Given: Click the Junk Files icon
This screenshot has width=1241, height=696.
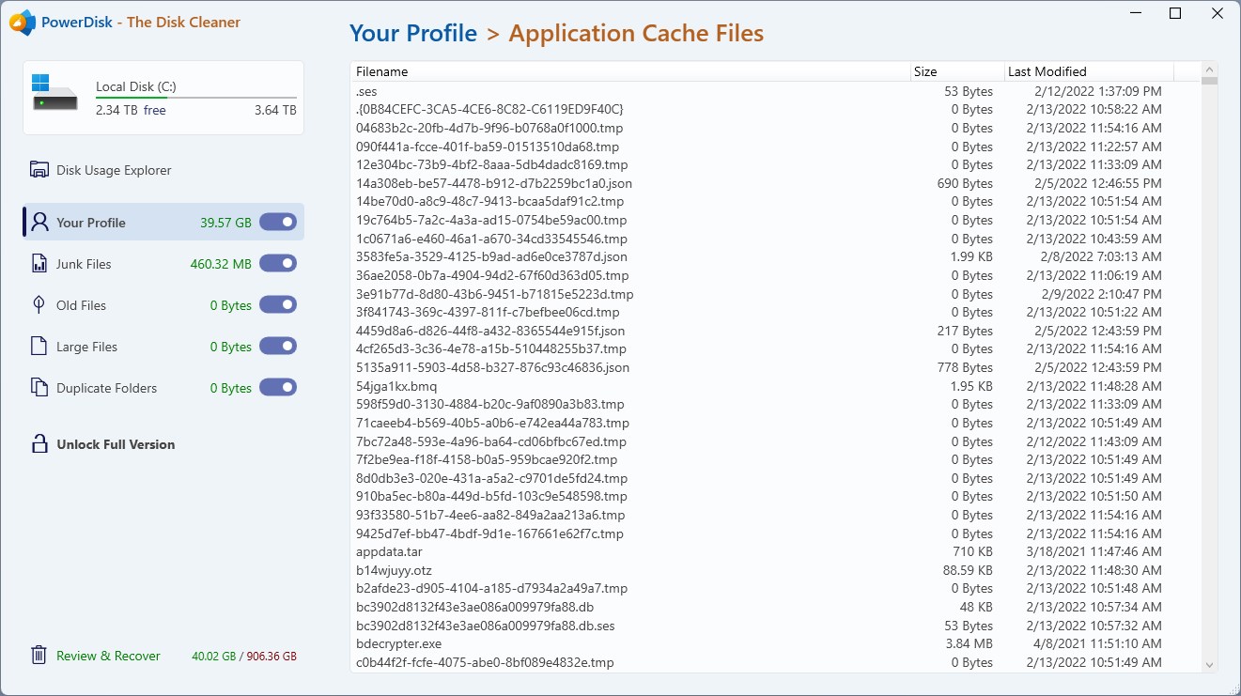Looking at the screenshot, I should pyautogui.click(x=39, y=264).
